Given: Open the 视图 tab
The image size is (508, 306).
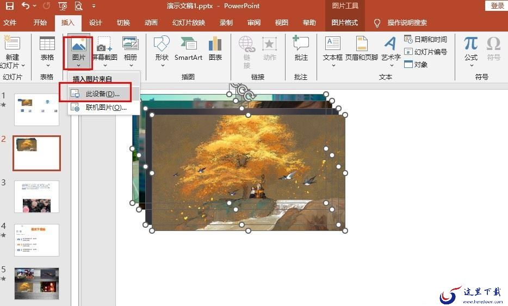Looking at the screenshot, I should pos(281,23).
